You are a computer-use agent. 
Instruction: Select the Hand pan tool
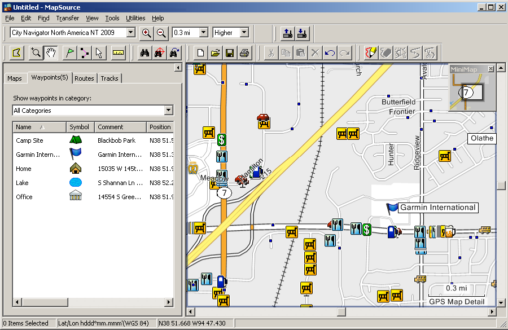51,53
